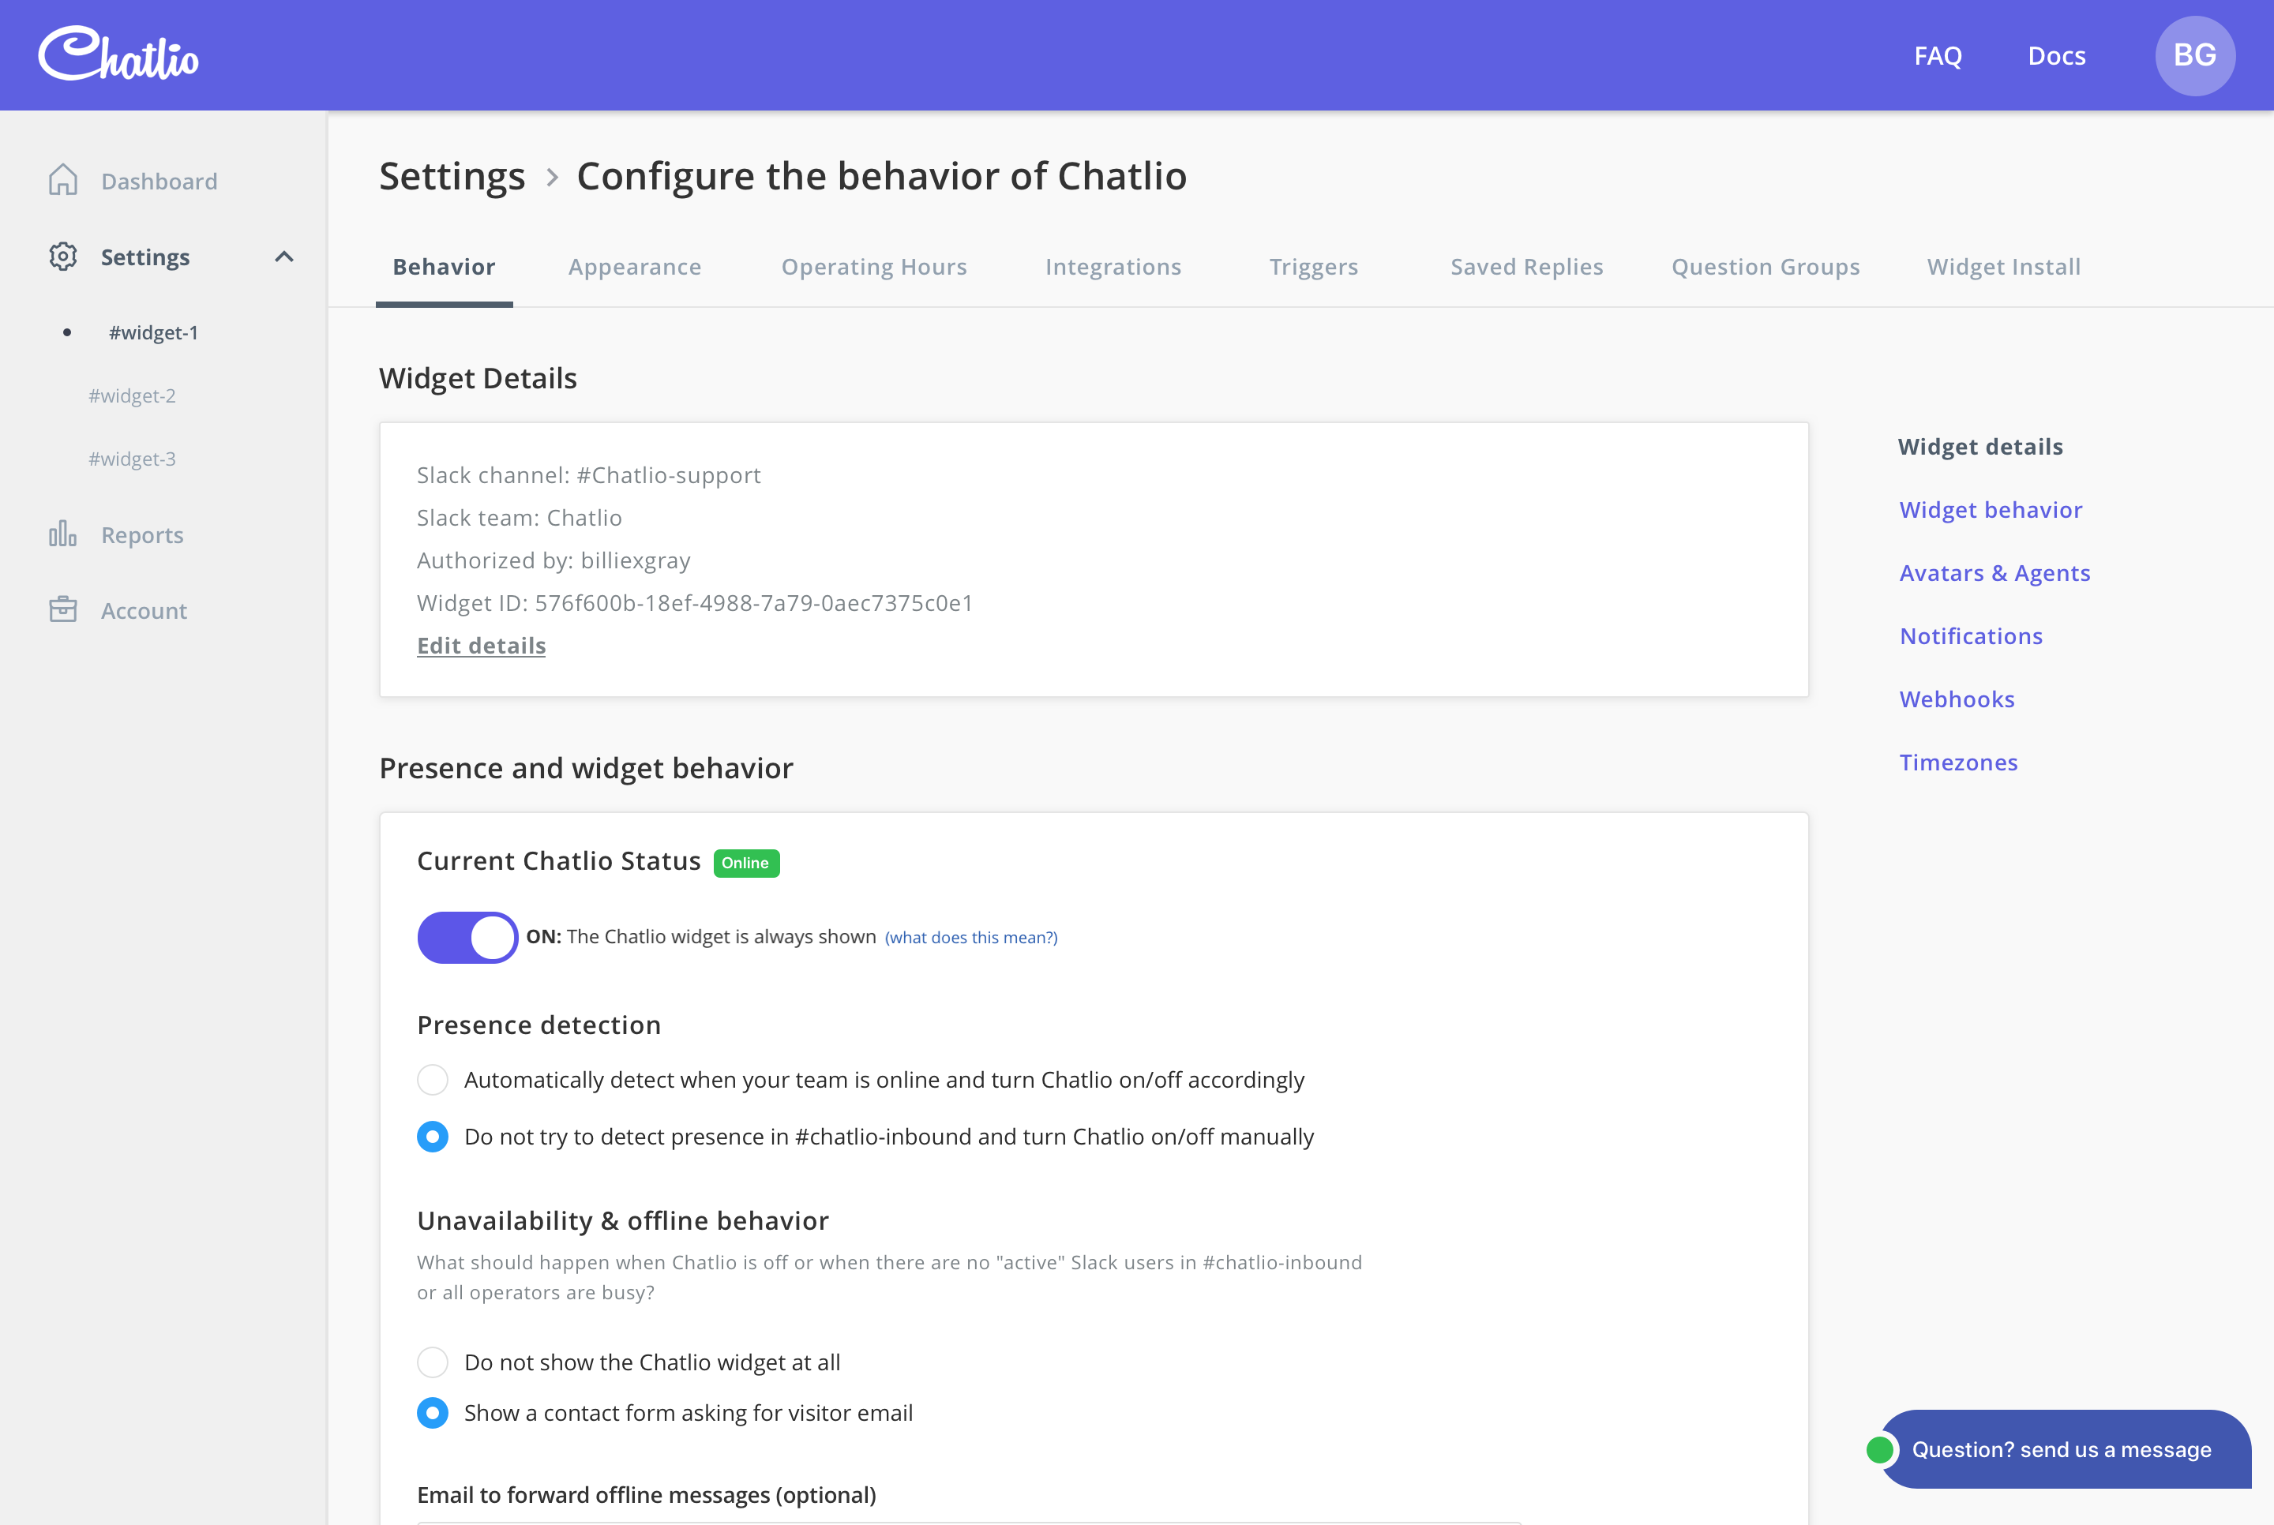Open the FAQ link in header
Screen dimensions: 2274x1525
coord(1938,55)
